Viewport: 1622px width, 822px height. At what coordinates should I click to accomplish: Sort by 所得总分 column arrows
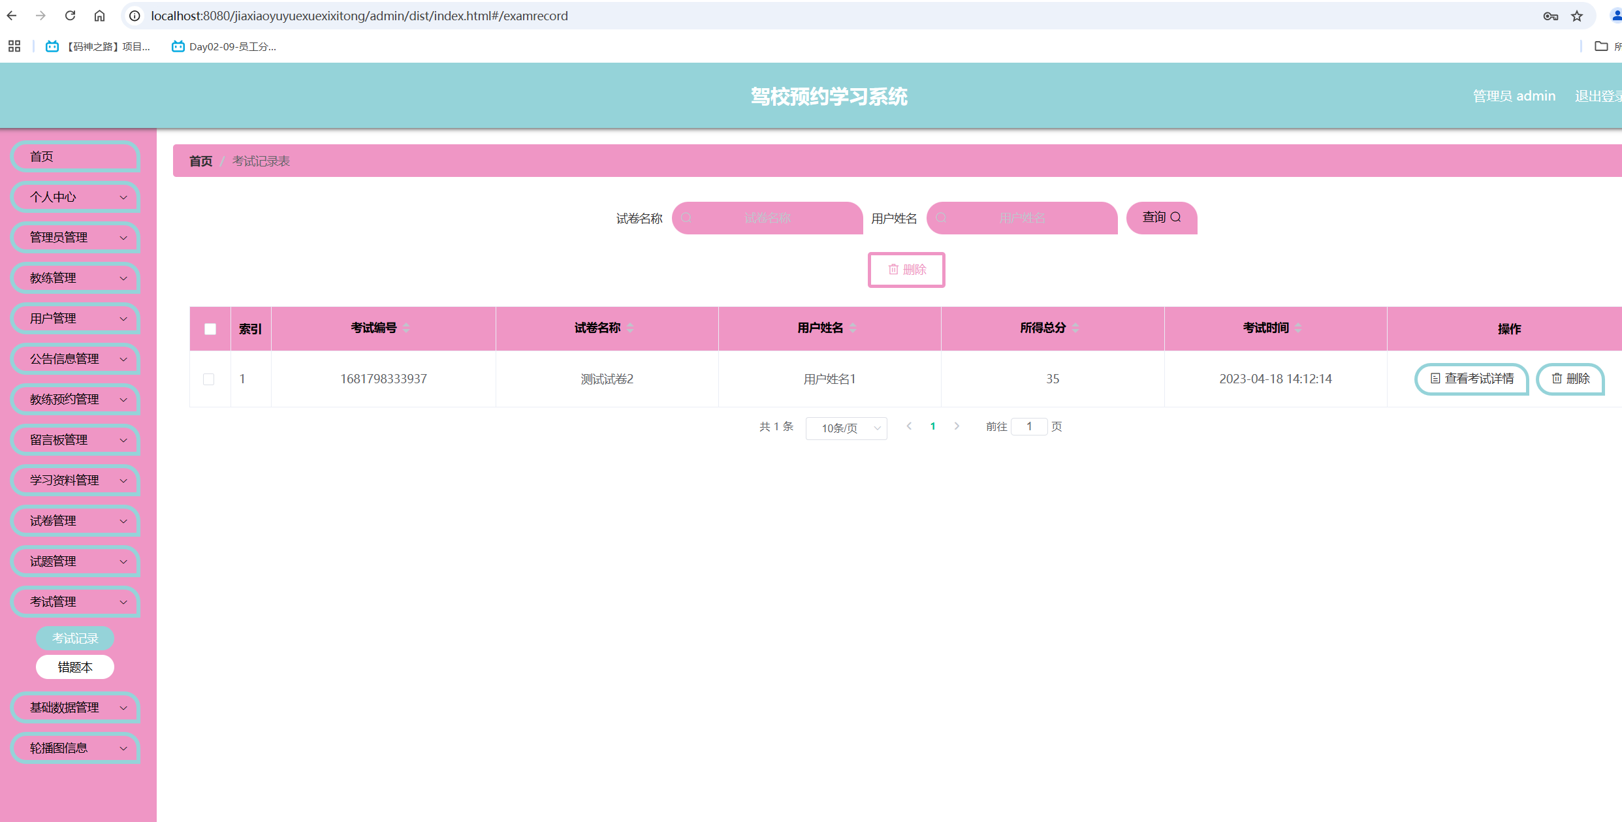point(1075,328)
